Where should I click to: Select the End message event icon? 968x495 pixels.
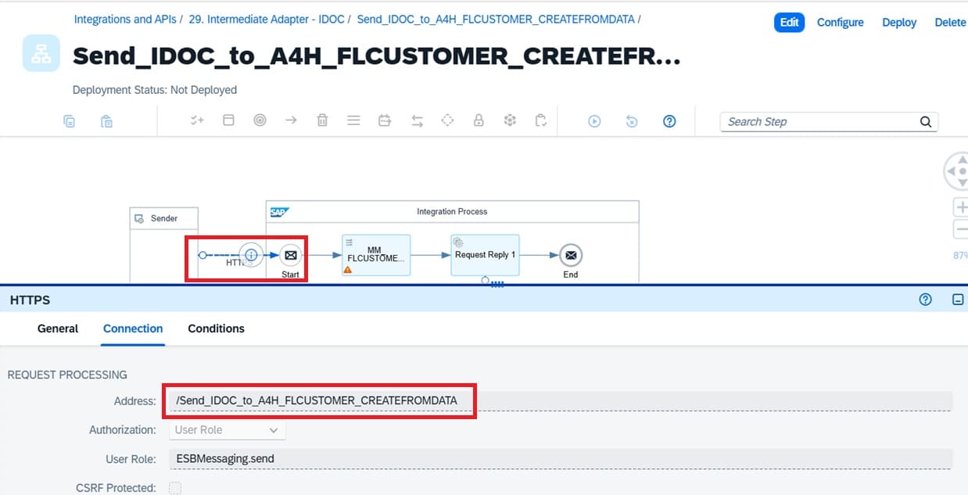click(571, 255)
